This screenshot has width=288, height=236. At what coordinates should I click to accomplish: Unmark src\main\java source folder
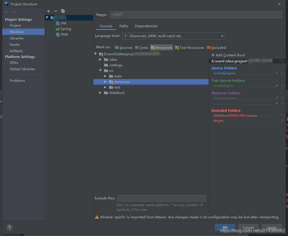[282, 73]
